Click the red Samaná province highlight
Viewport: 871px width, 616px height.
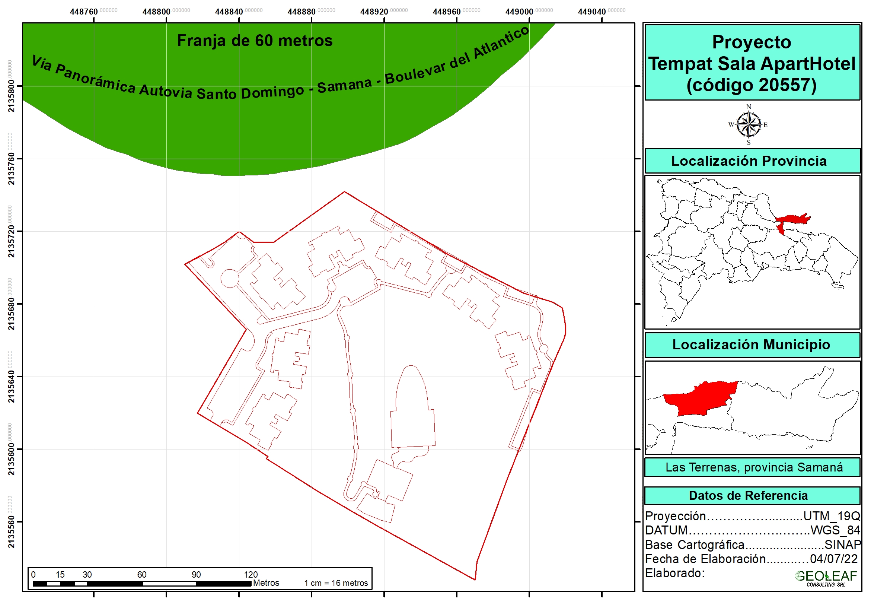[792, 220]
